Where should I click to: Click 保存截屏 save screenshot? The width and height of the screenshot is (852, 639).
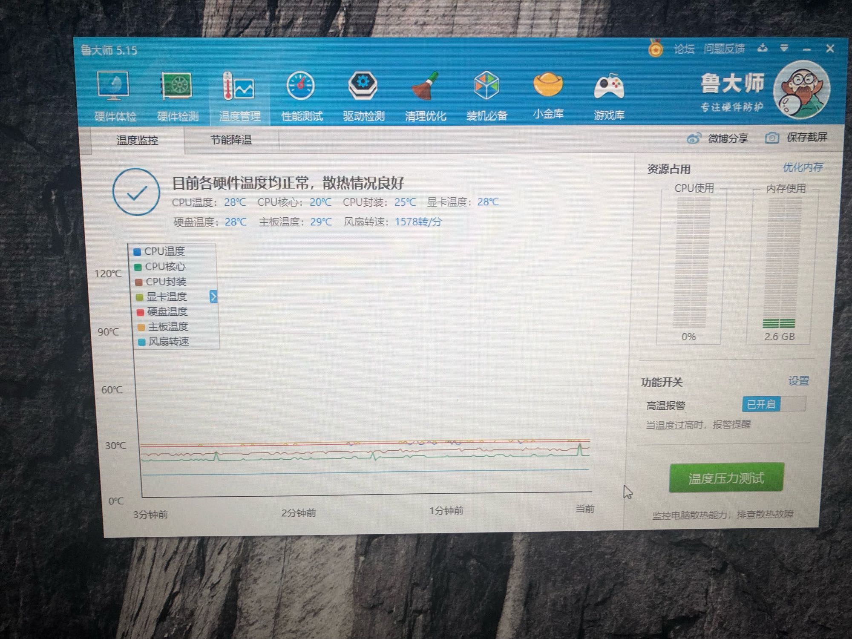[x=807, y=137]
